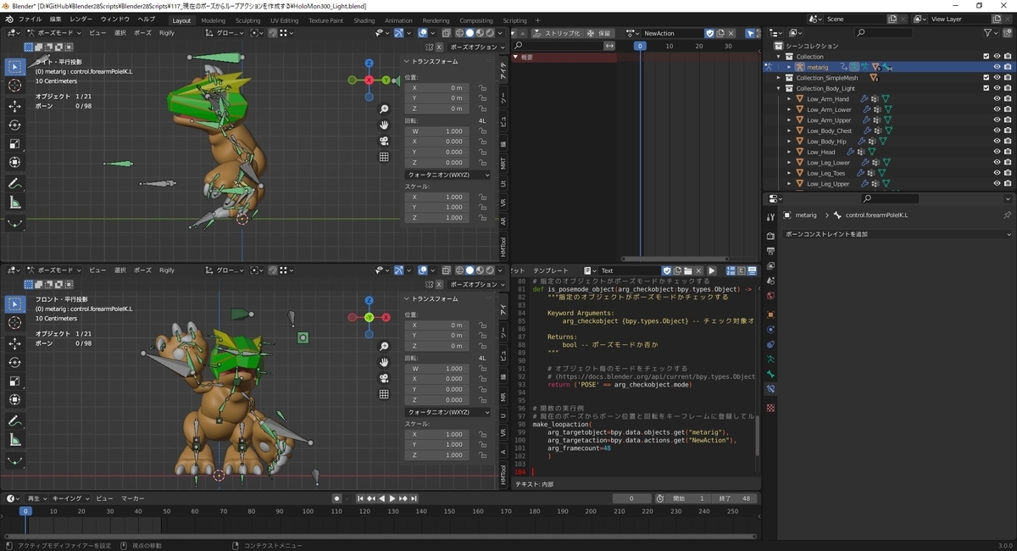Click red X axis gizmo in upper viewport

(x=370, y=80)
